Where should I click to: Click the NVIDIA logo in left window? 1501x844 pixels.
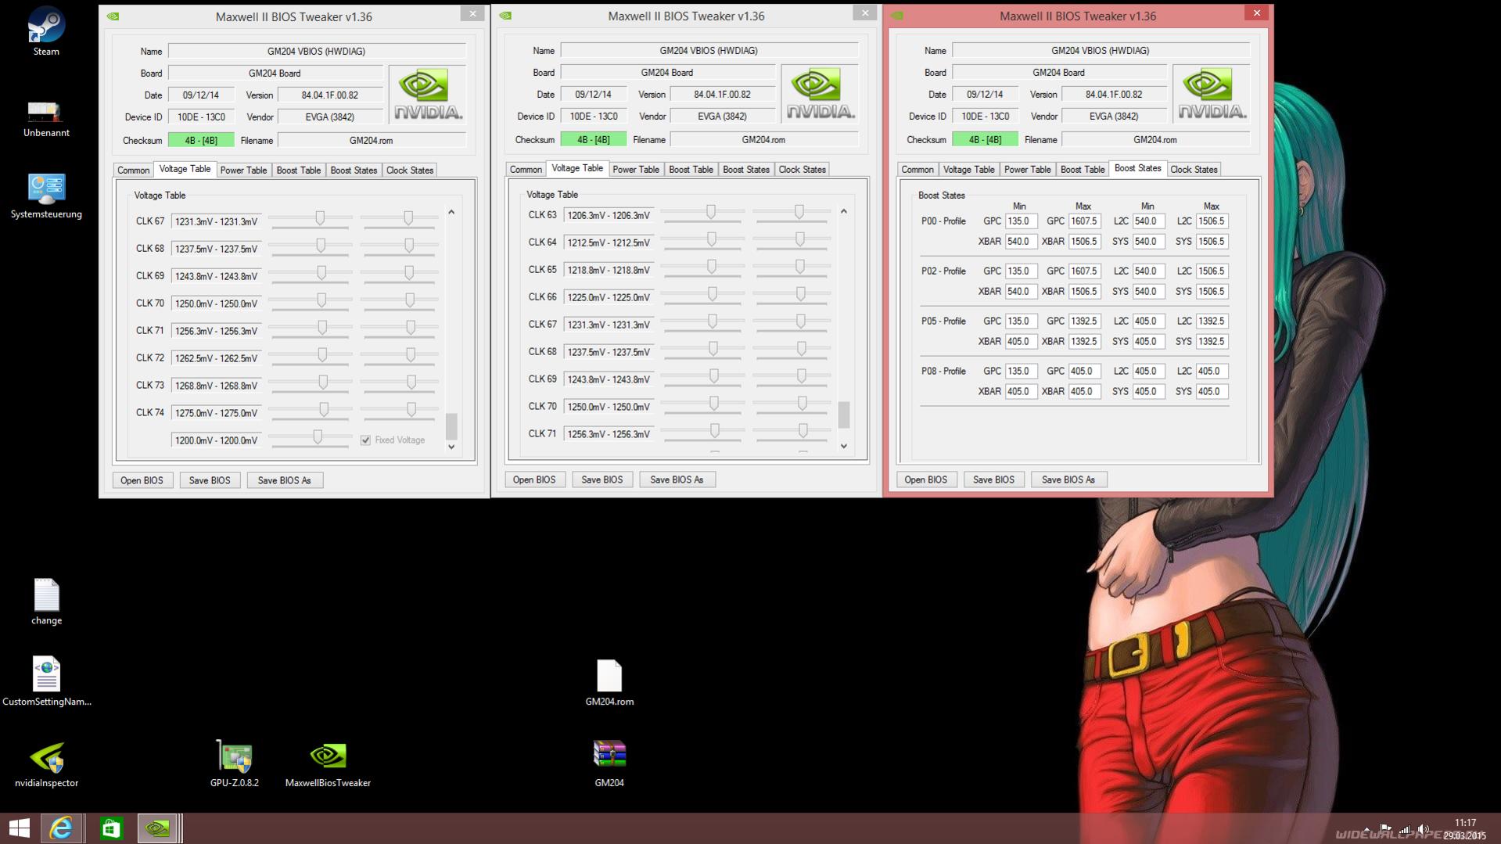tap(427, 95)
